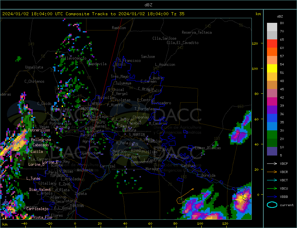Click the 'Diaz_Valent' map label
This screenshot has width=297, height=228.
40,190
